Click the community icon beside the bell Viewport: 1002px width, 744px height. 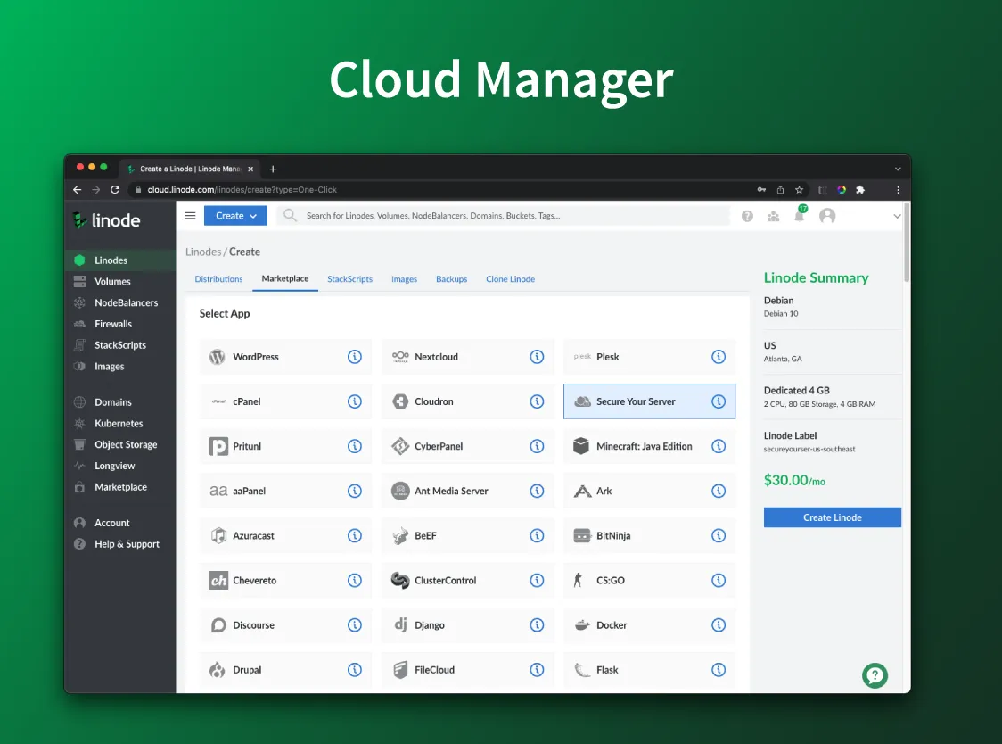[773, 216]
